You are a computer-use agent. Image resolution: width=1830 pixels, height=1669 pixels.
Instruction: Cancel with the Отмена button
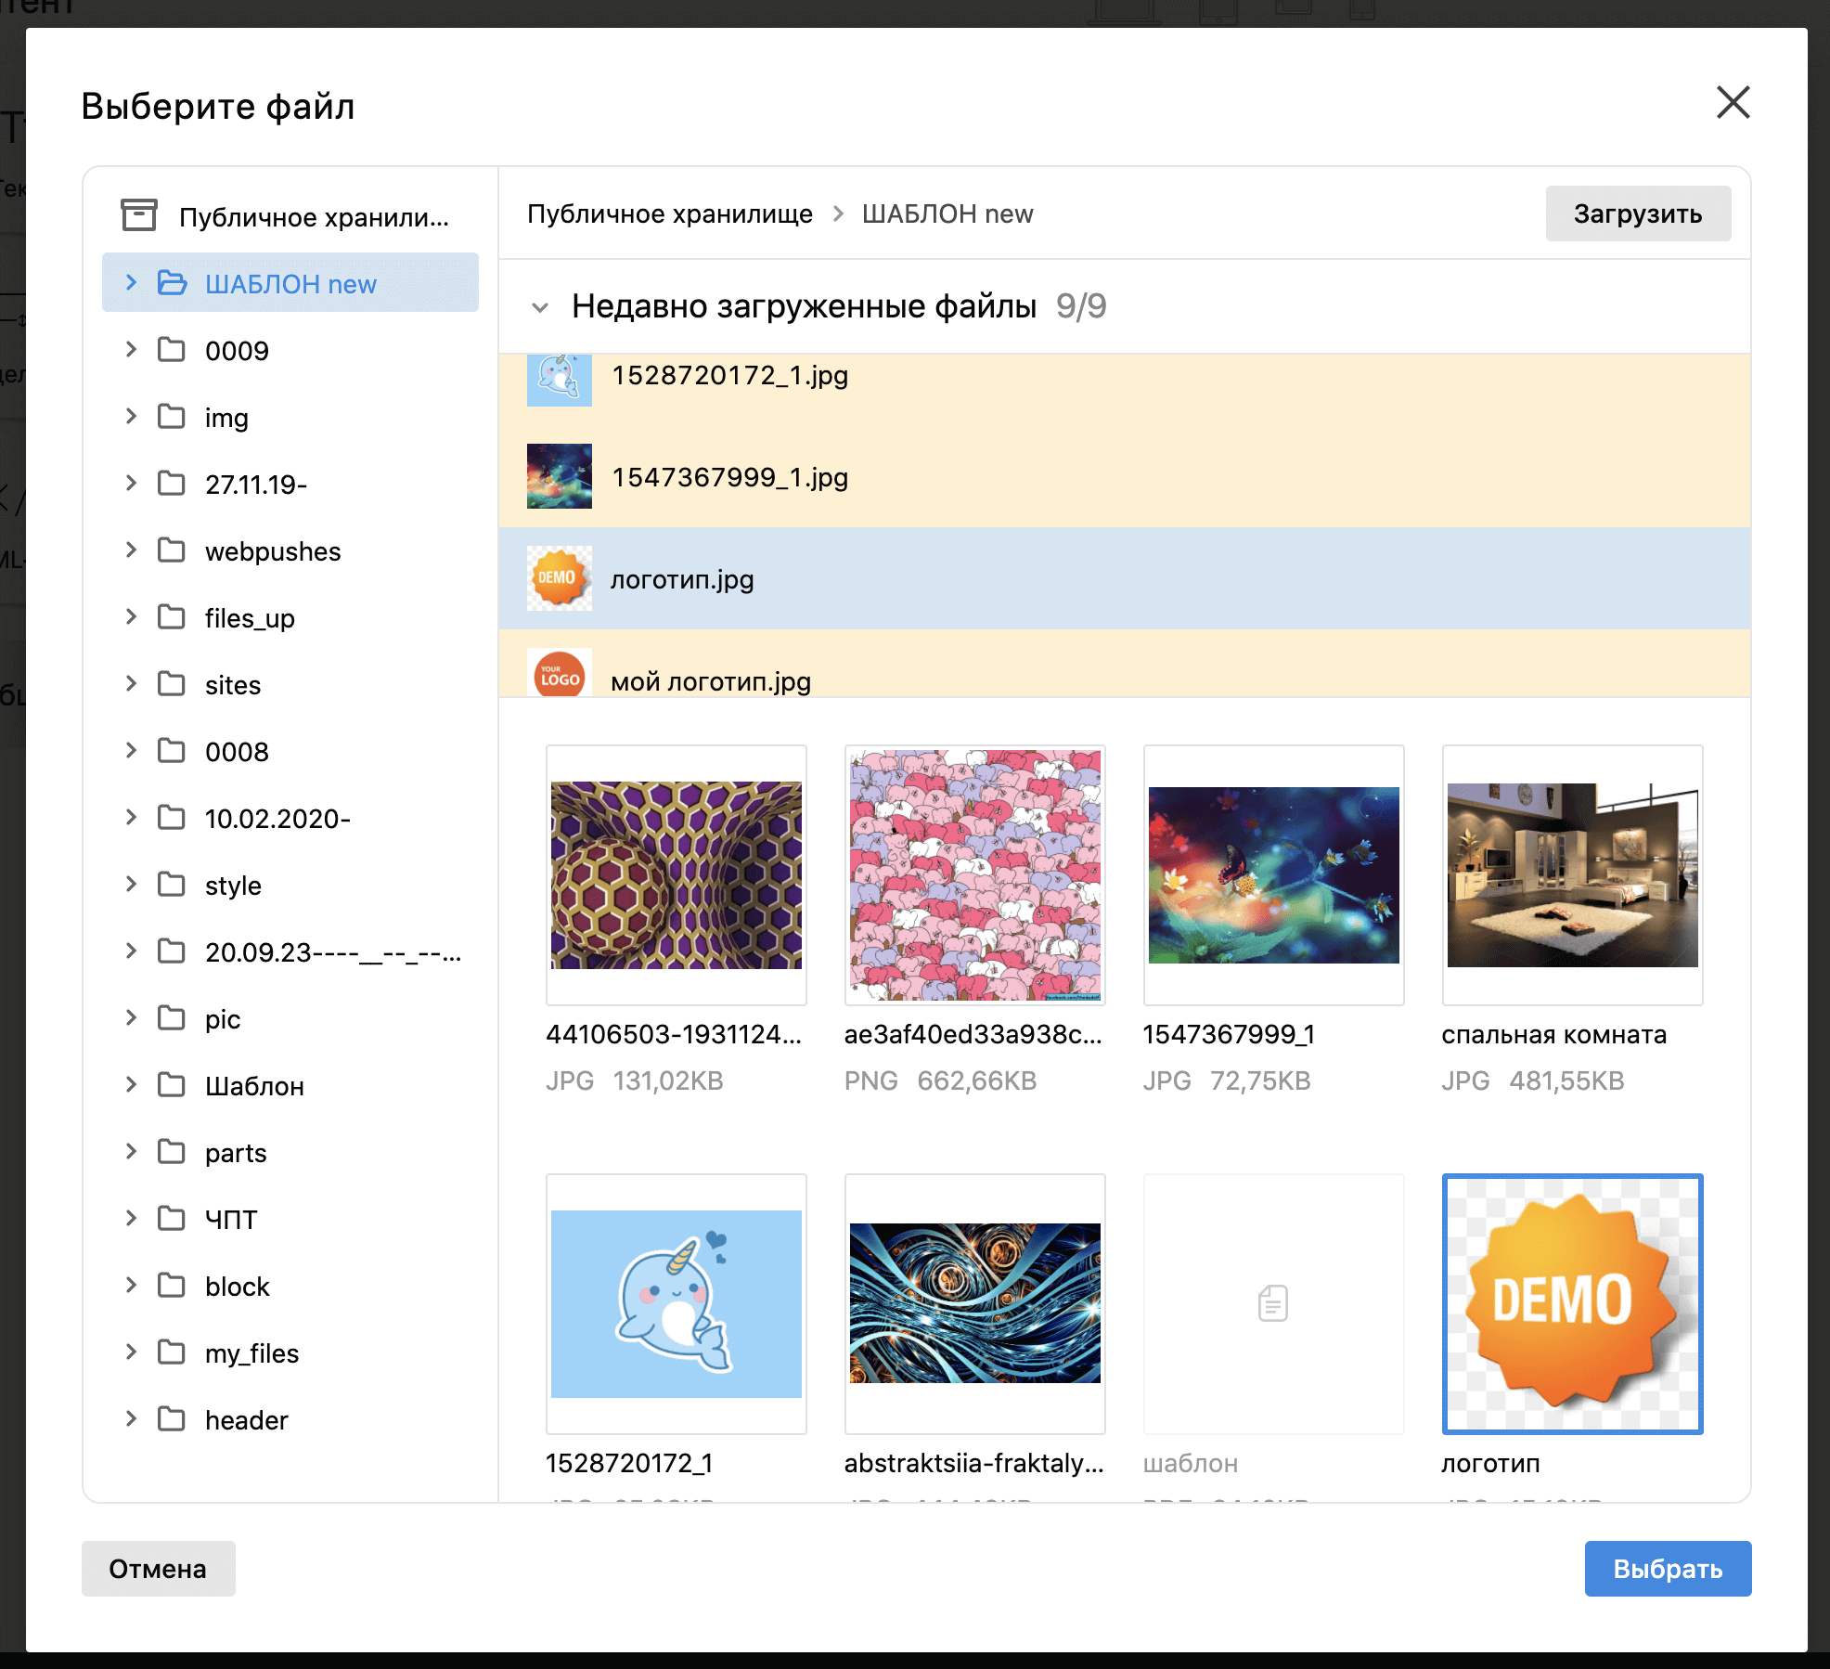[158, 1569]
